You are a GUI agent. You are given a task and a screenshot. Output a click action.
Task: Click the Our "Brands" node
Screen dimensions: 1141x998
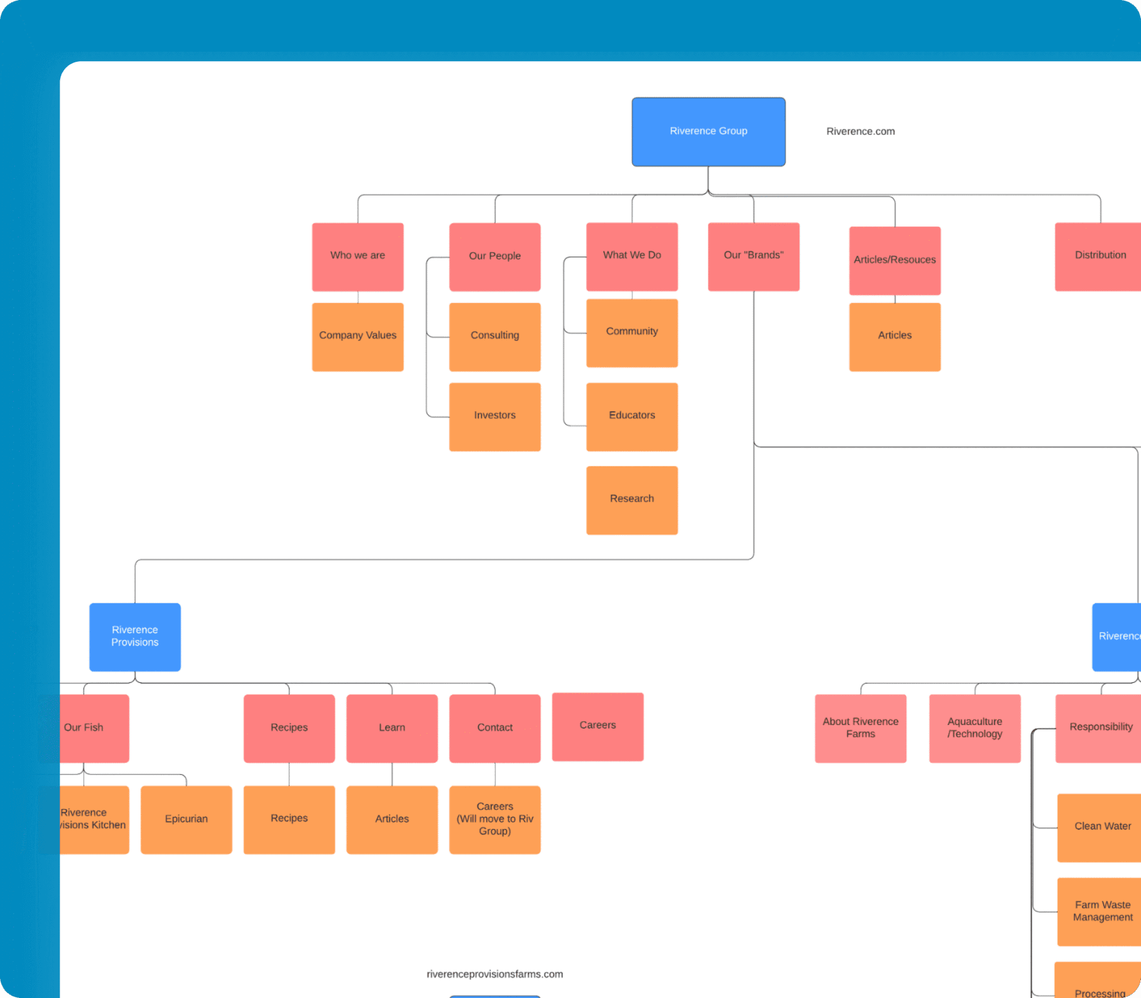click(754, 257)
